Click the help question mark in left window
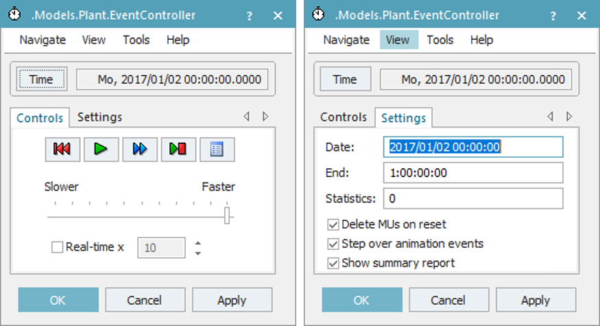Screen dimensions: 600x326 (x=250, y=16)
